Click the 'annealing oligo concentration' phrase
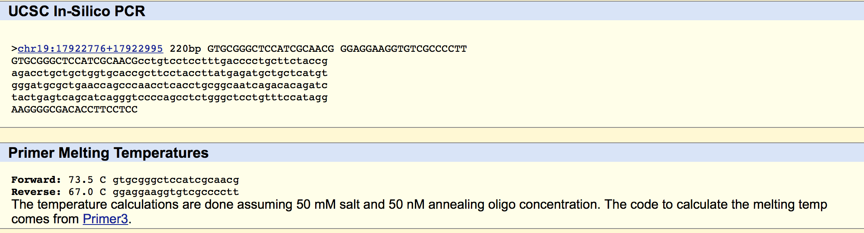This screenshot has width=864, height=233. pyautogui.click(x=513, y=205)
